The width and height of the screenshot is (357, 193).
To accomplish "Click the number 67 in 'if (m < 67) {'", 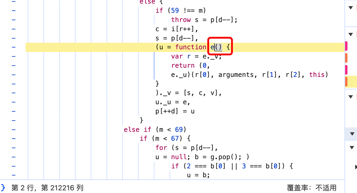I will [175, 138].
